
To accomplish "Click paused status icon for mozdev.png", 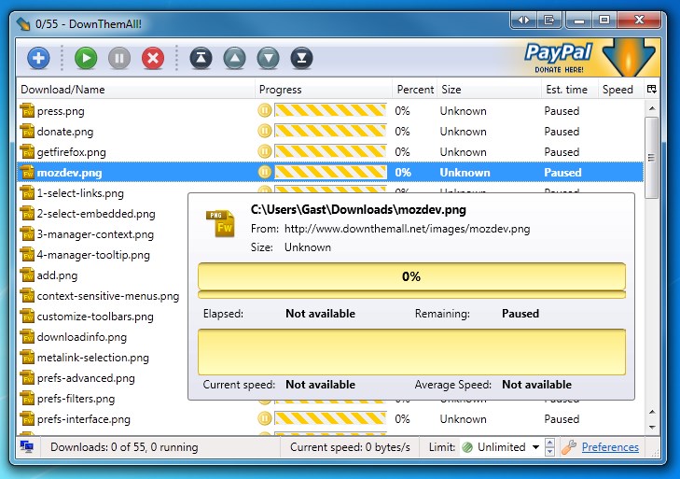I will tap(265, 172).
